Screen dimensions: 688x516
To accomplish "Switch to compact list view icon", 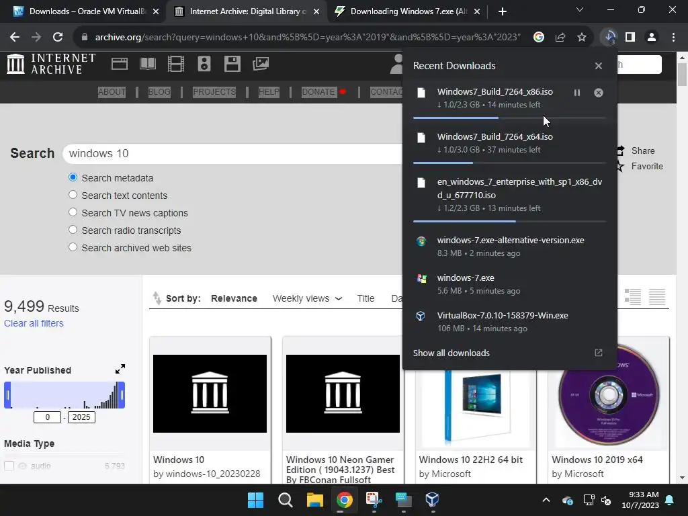I will tap(657, 297).
